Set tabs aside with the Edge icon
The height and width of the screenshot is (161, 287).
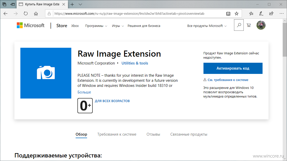pos(12,4)
